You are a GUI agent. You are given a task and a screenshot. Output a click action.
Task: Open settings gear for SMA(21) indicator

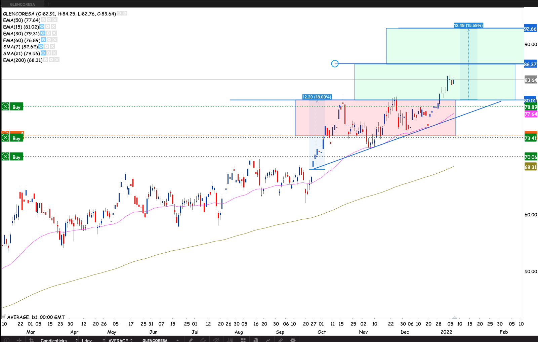49,53
